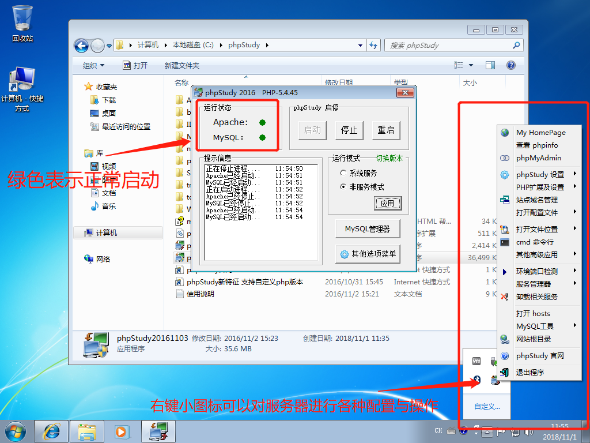Click the My HomePage globe icon

coord(505,133)
